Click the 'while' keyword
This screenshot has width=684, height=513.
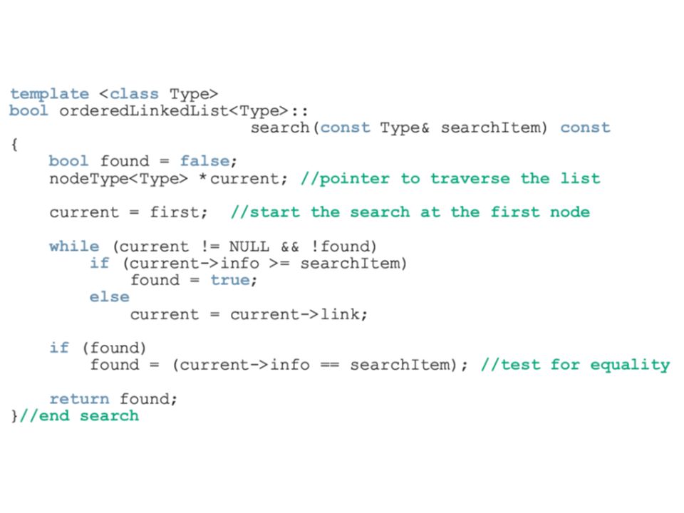(x=74, y=247)
